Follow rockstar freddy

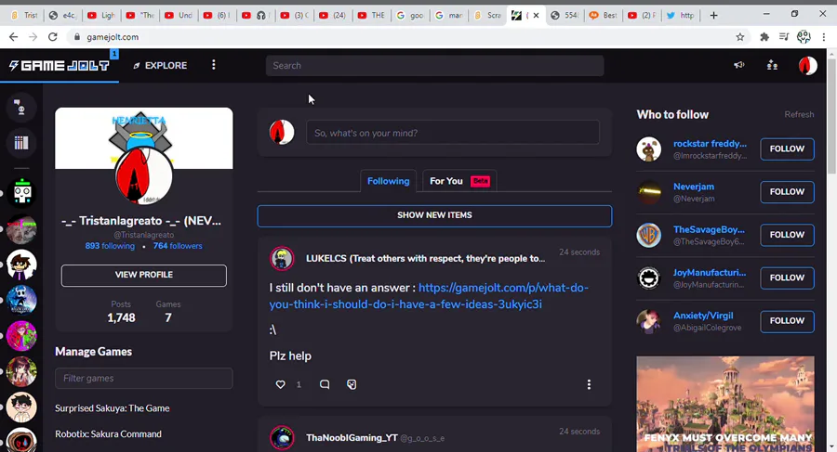click(x=787, y=149)
